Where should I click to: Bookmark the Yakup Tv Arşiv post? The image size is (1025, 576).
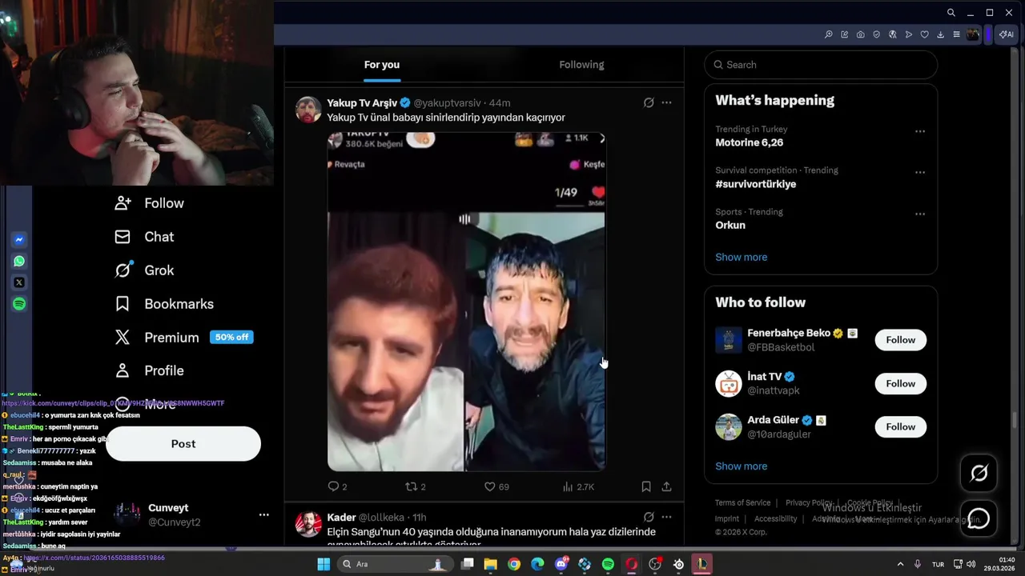tap(646, 486)
